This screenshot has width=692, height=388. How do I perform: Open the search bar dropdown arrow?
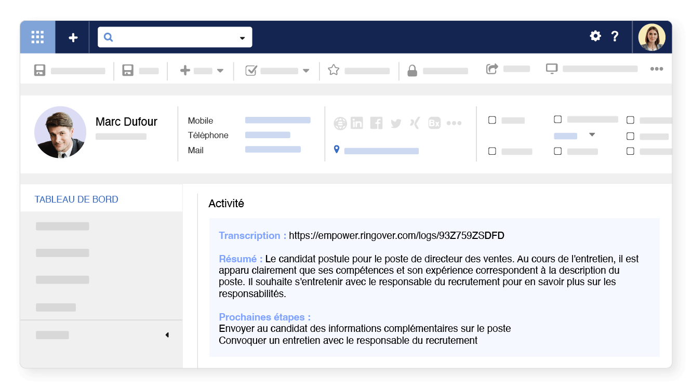coord(242,37)
